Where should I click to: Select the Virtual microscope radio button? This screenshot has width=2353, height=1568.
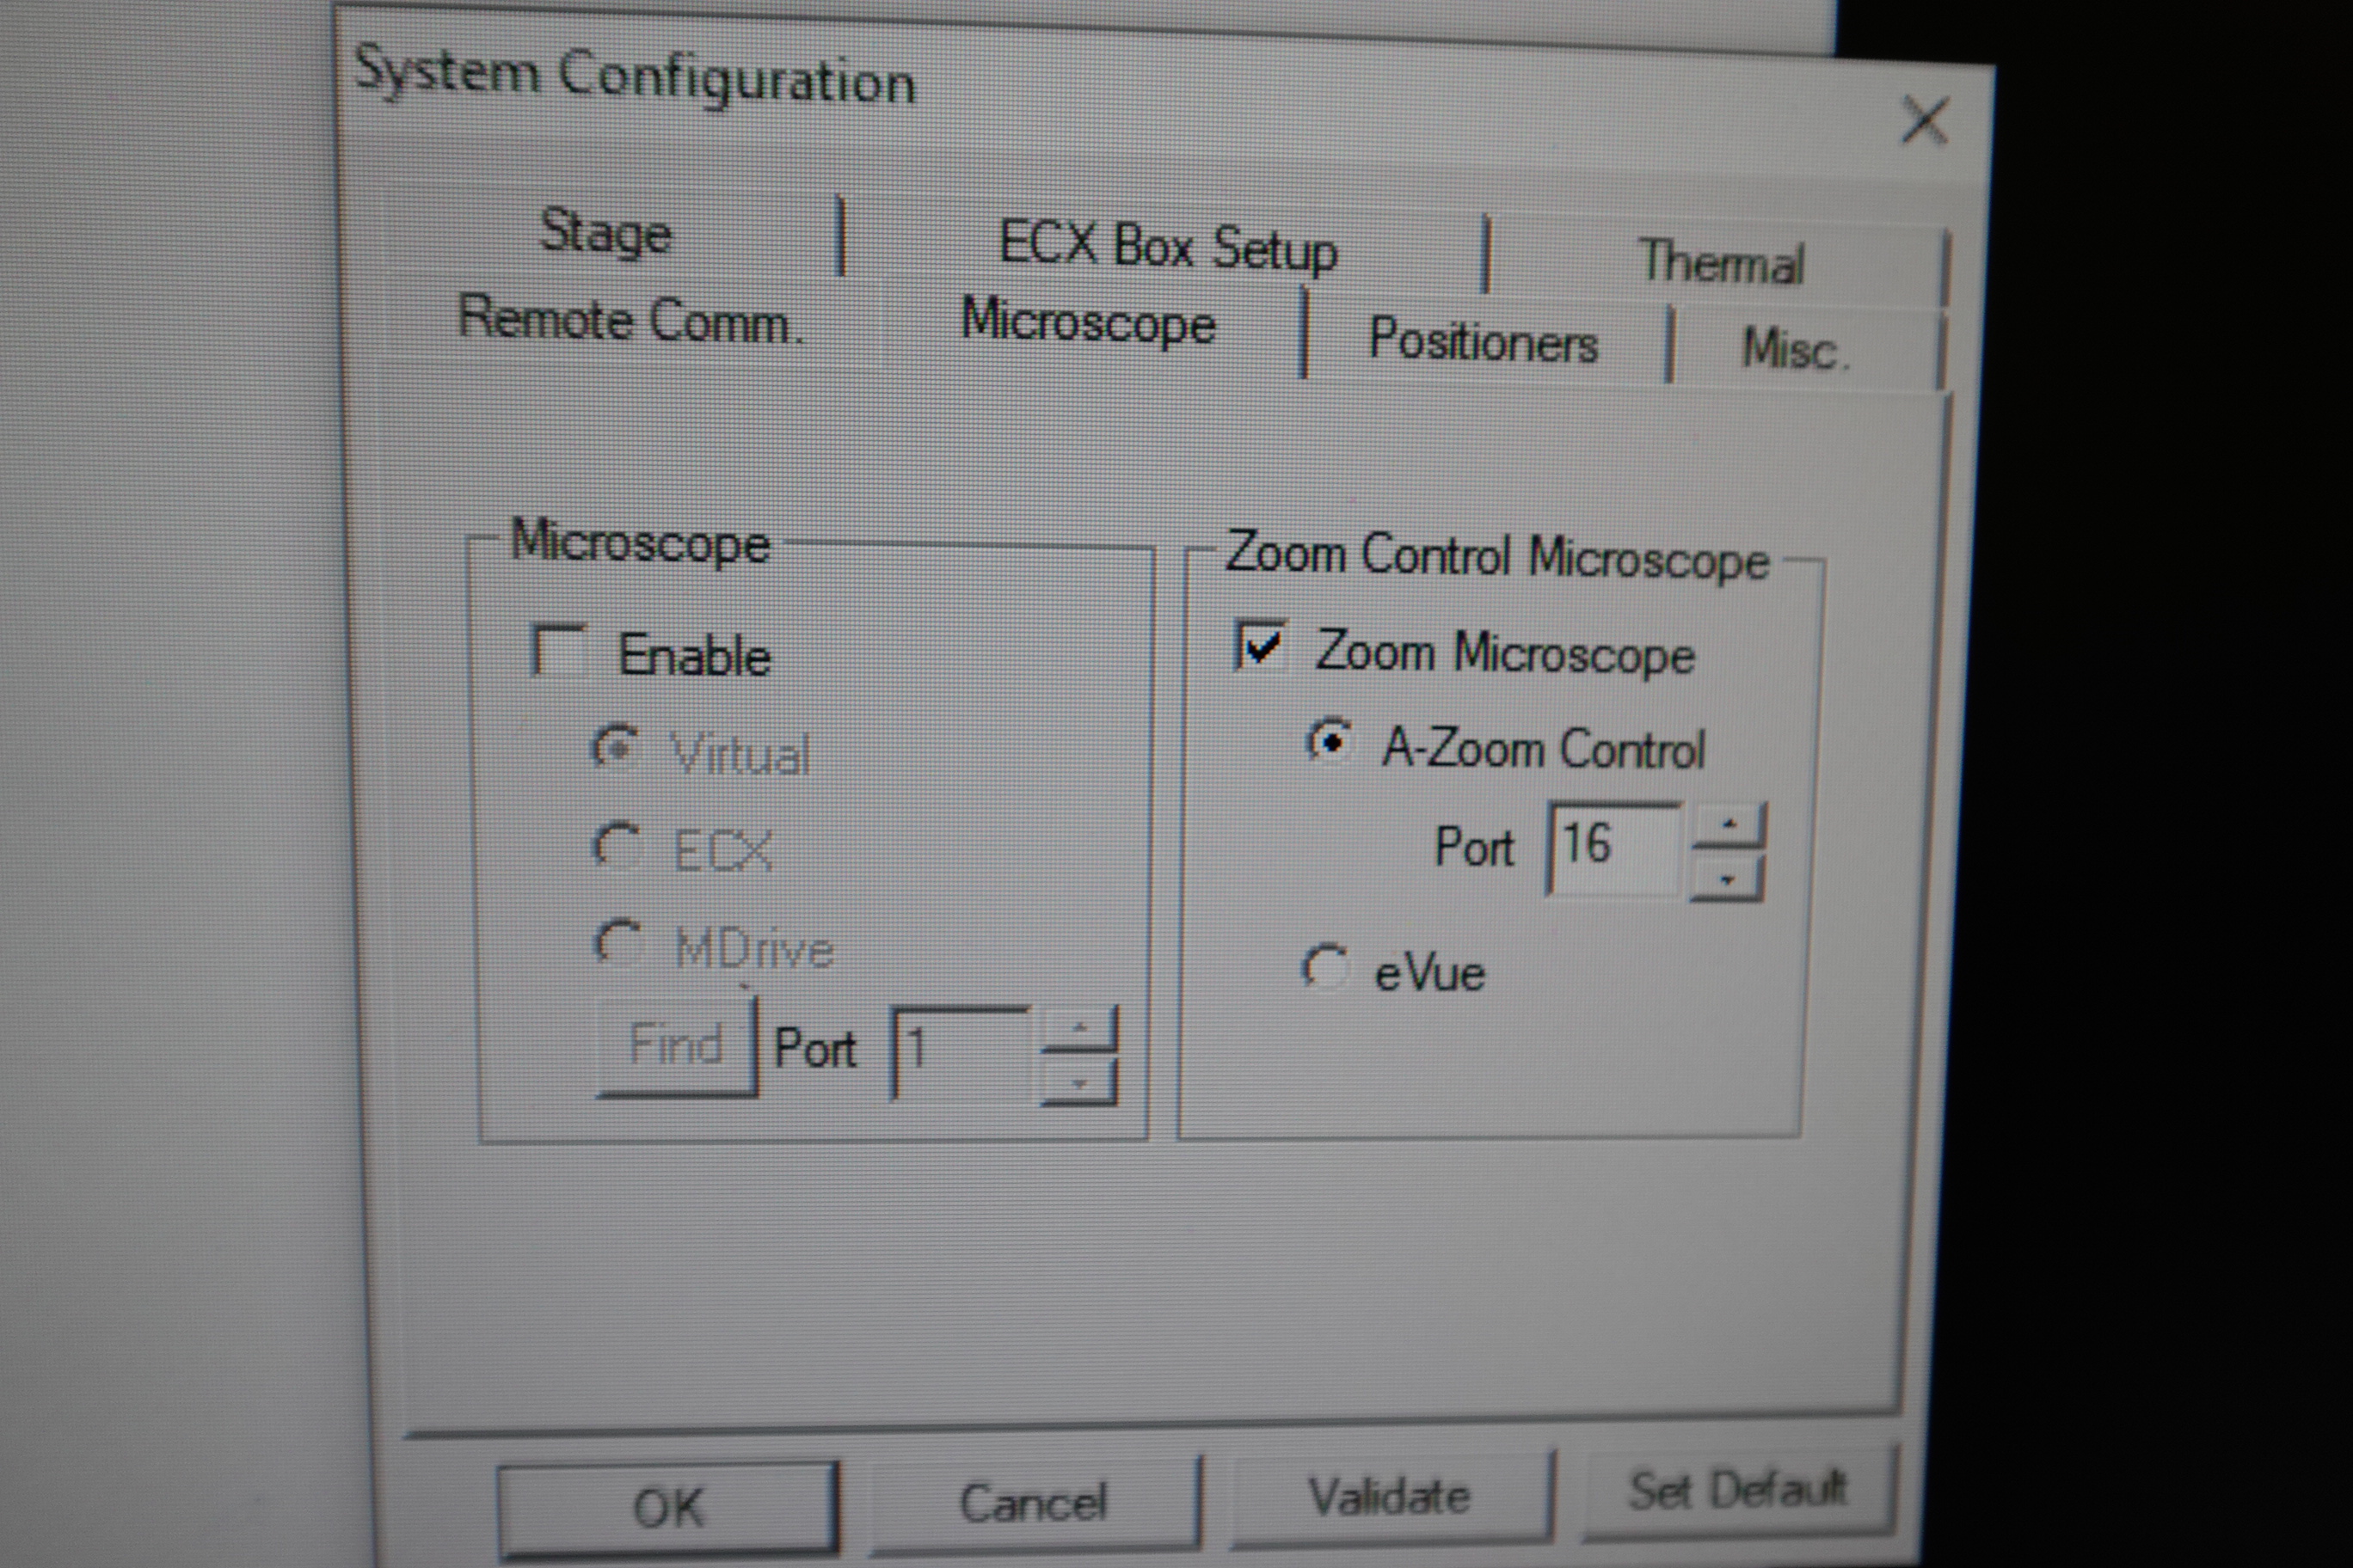617,748
